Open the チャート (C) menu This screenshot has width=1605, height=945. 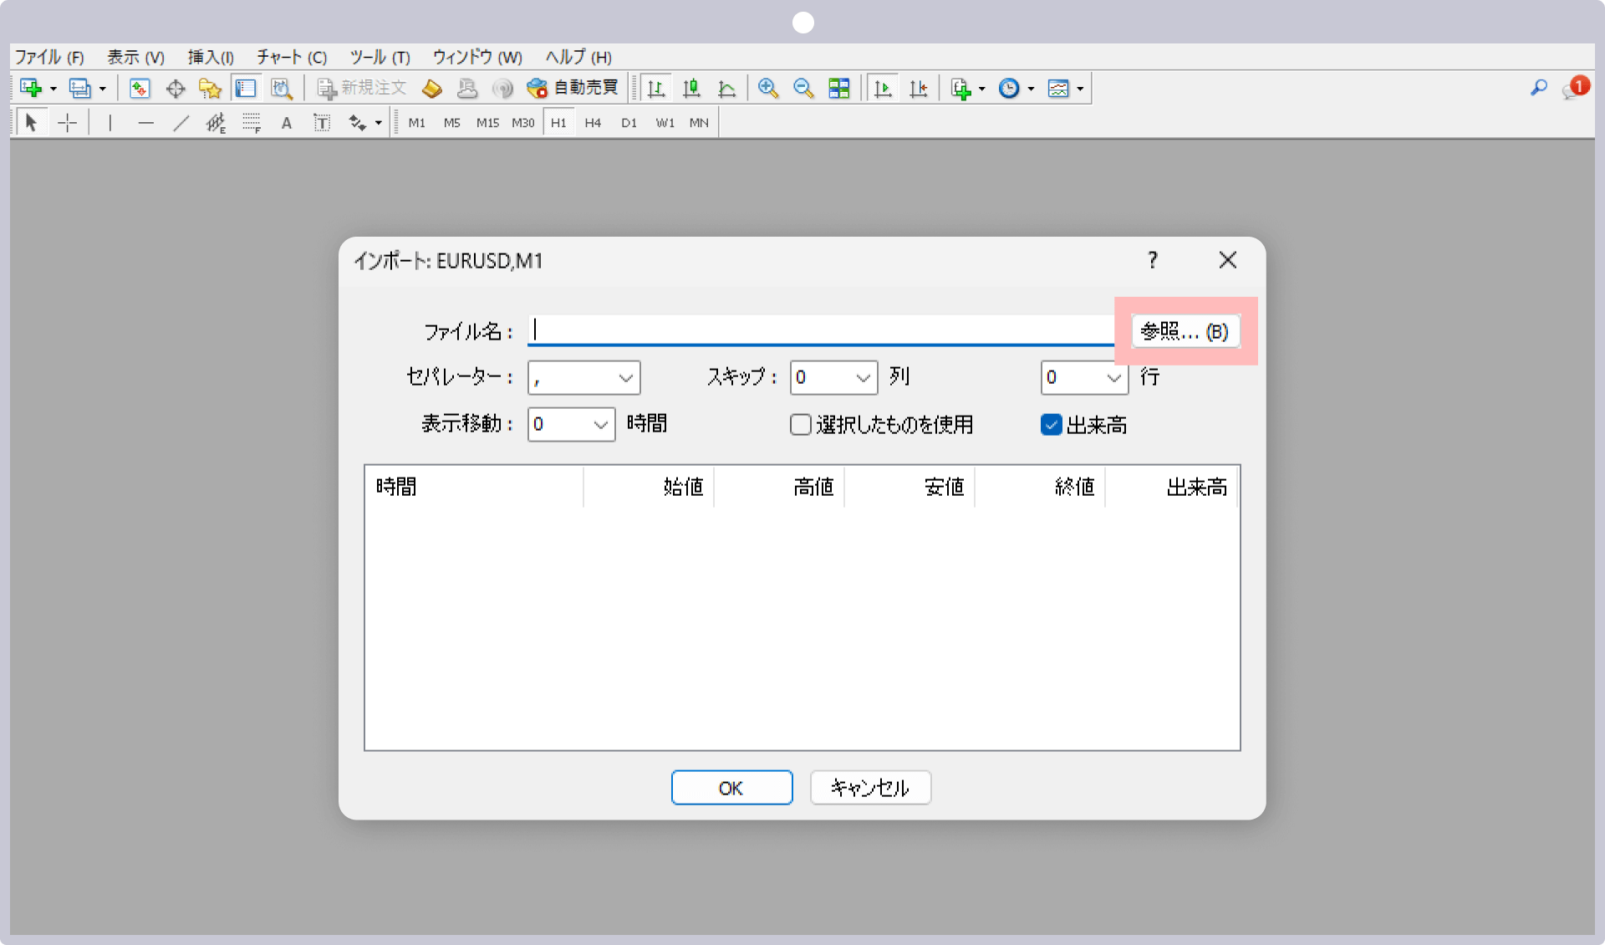(x=291, y=57)
